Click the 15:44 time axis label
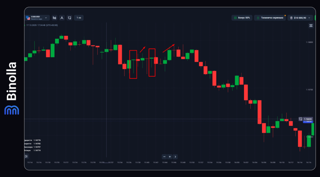 (165, 162)
